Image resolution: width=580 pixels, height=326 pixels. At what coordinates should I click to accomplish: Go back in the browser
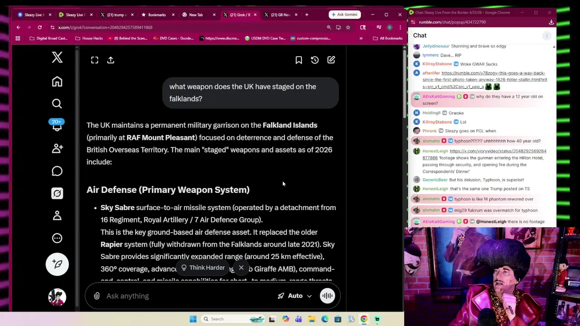[x=19, y=28]
